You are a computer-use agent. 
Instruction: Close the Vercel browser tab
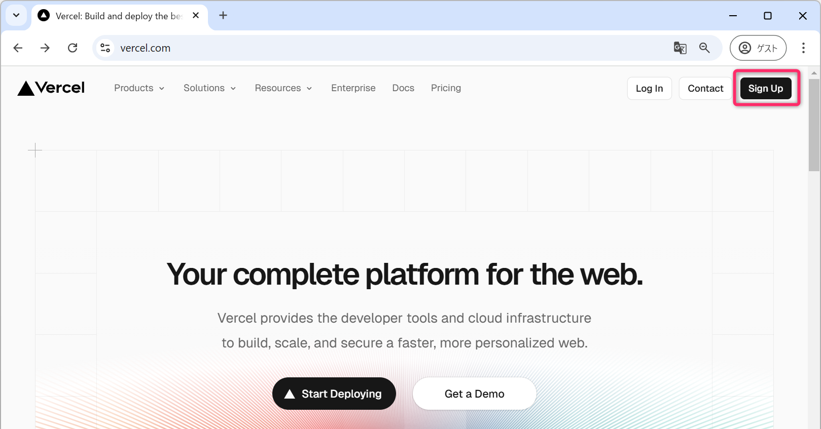(196, 16)
